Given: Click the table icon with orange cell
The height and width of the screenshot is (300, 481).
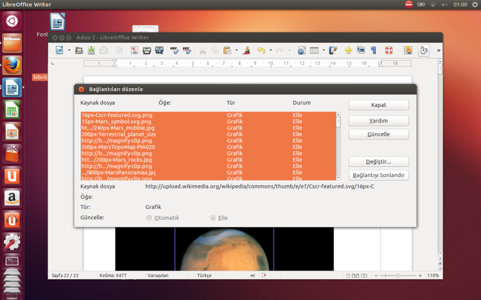Looking at the screenshot, I should pyautogui.click(x=408, y=50).
